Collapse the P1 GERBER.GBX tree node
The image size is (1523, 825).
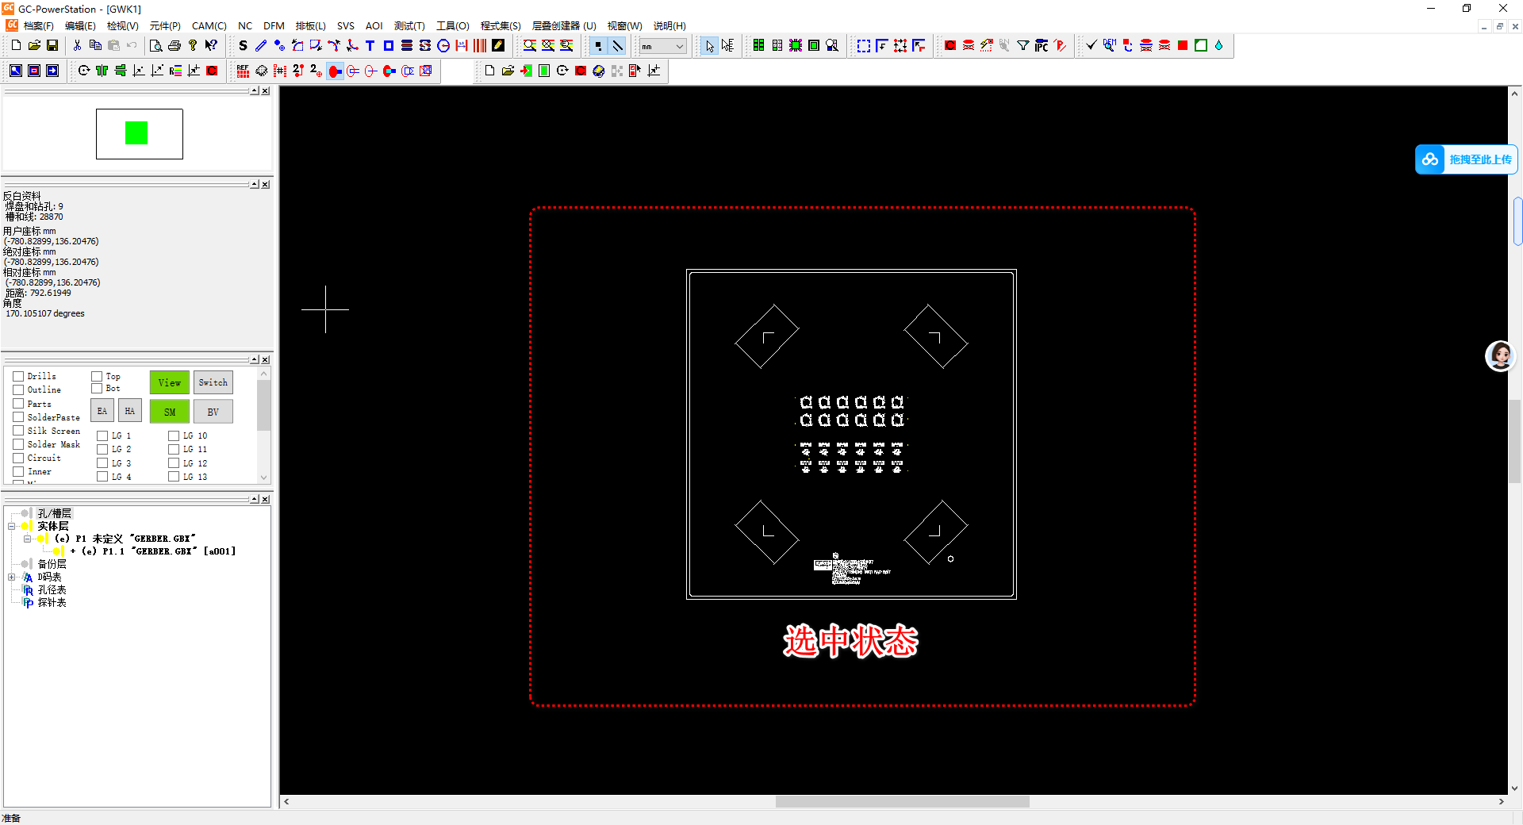coord(27,539)
